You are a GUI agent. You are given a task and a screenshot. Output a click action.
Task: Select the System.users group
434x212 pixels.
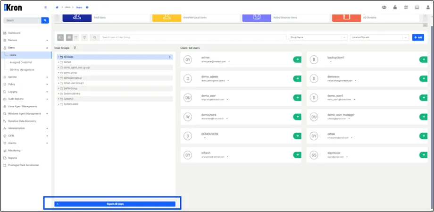[x=115, y=104]
